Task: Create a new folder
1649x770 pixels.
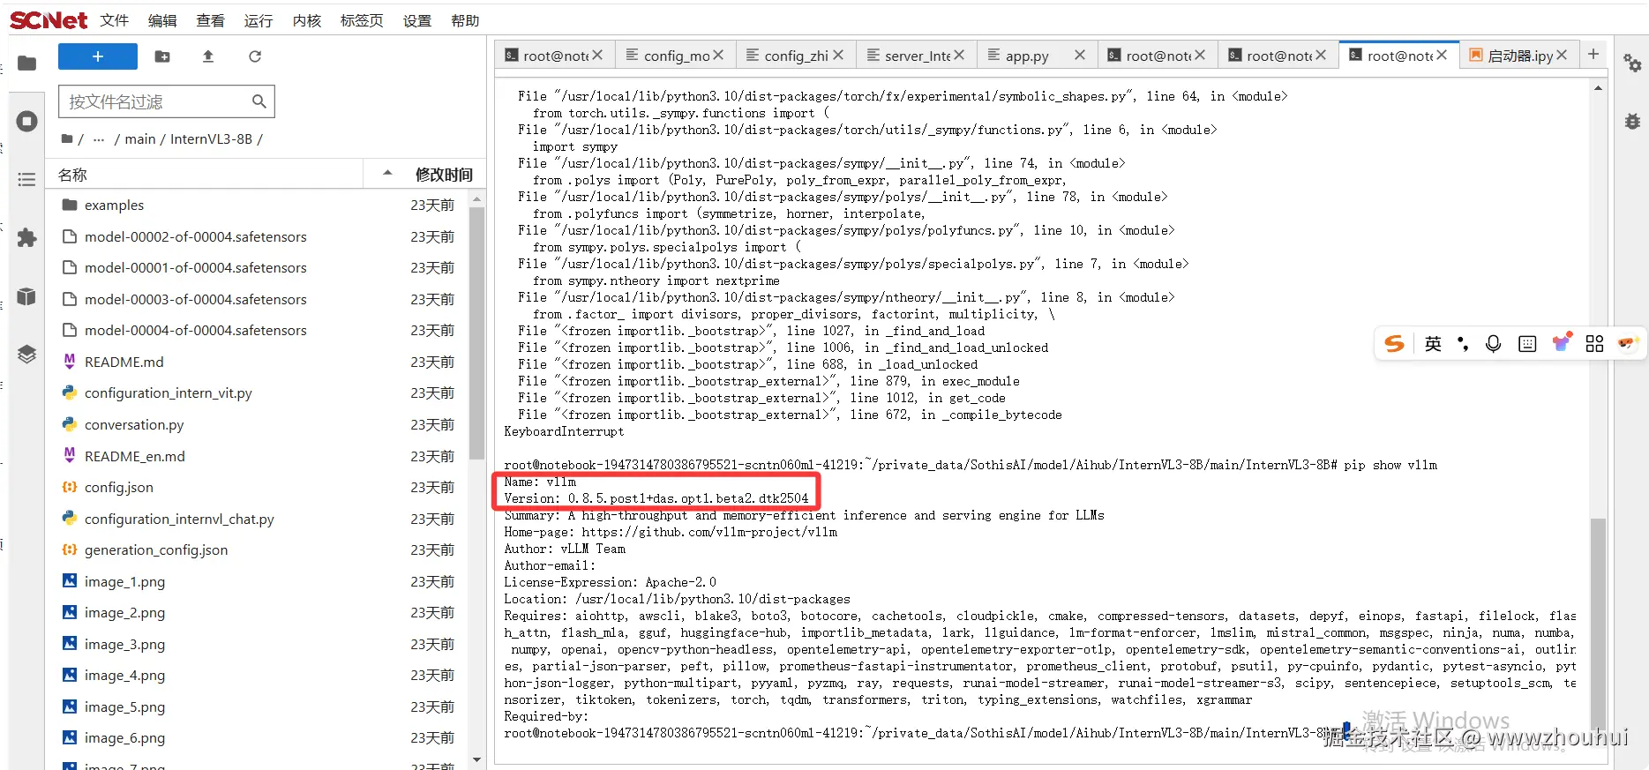Action: pos(162,56)
